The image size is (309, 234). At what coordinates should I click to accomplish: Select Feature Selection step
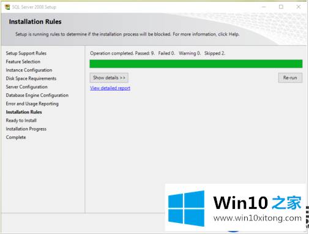click(x=23, y=62)
